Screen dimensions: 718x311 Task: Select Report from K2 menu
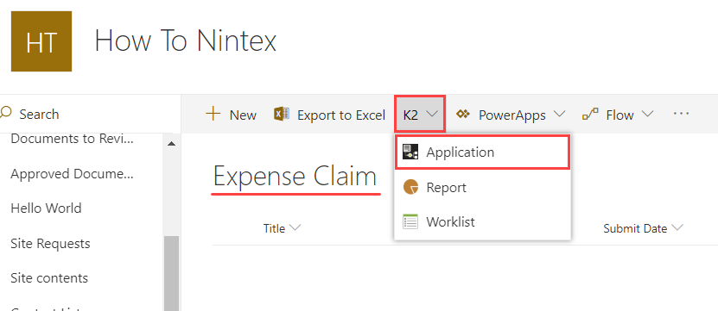(483, 187)
